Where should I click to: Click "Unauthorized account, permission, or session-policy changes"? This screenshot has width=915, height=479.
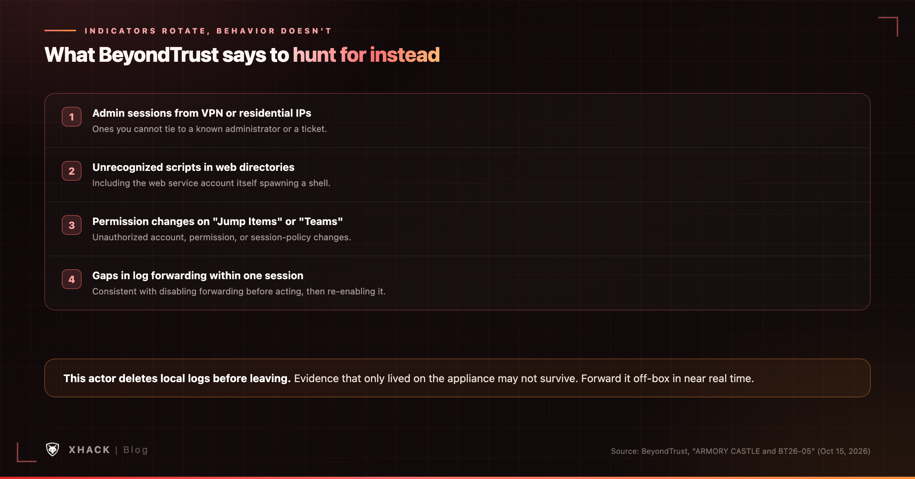(x=222, y=237)
